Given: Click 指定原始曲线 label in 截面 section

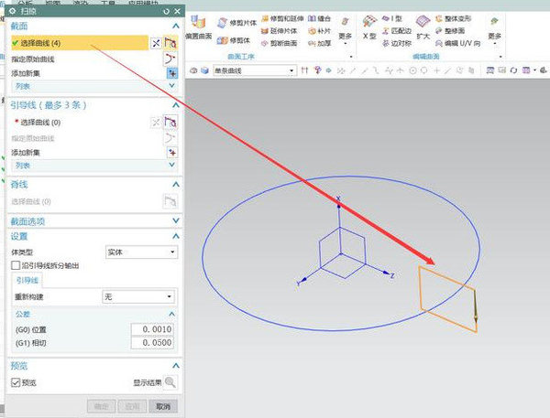Looking at the screenshot, I should pos(33,59).
